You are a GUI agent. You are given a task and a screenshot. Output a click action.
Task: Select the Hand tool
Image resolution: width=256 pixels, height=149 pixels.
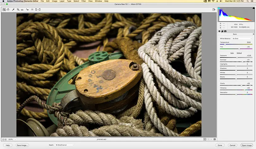pos(8,10)
